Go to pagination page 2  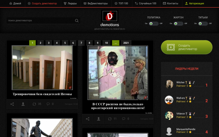point(40,43)
